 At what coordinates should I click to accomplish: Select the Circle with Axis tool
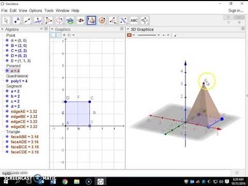pos(59,21)
